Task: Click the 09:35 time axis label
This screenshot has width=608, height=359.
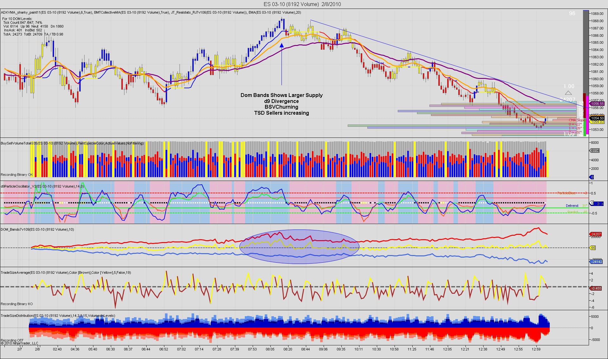Action: (x=341, y=349)
